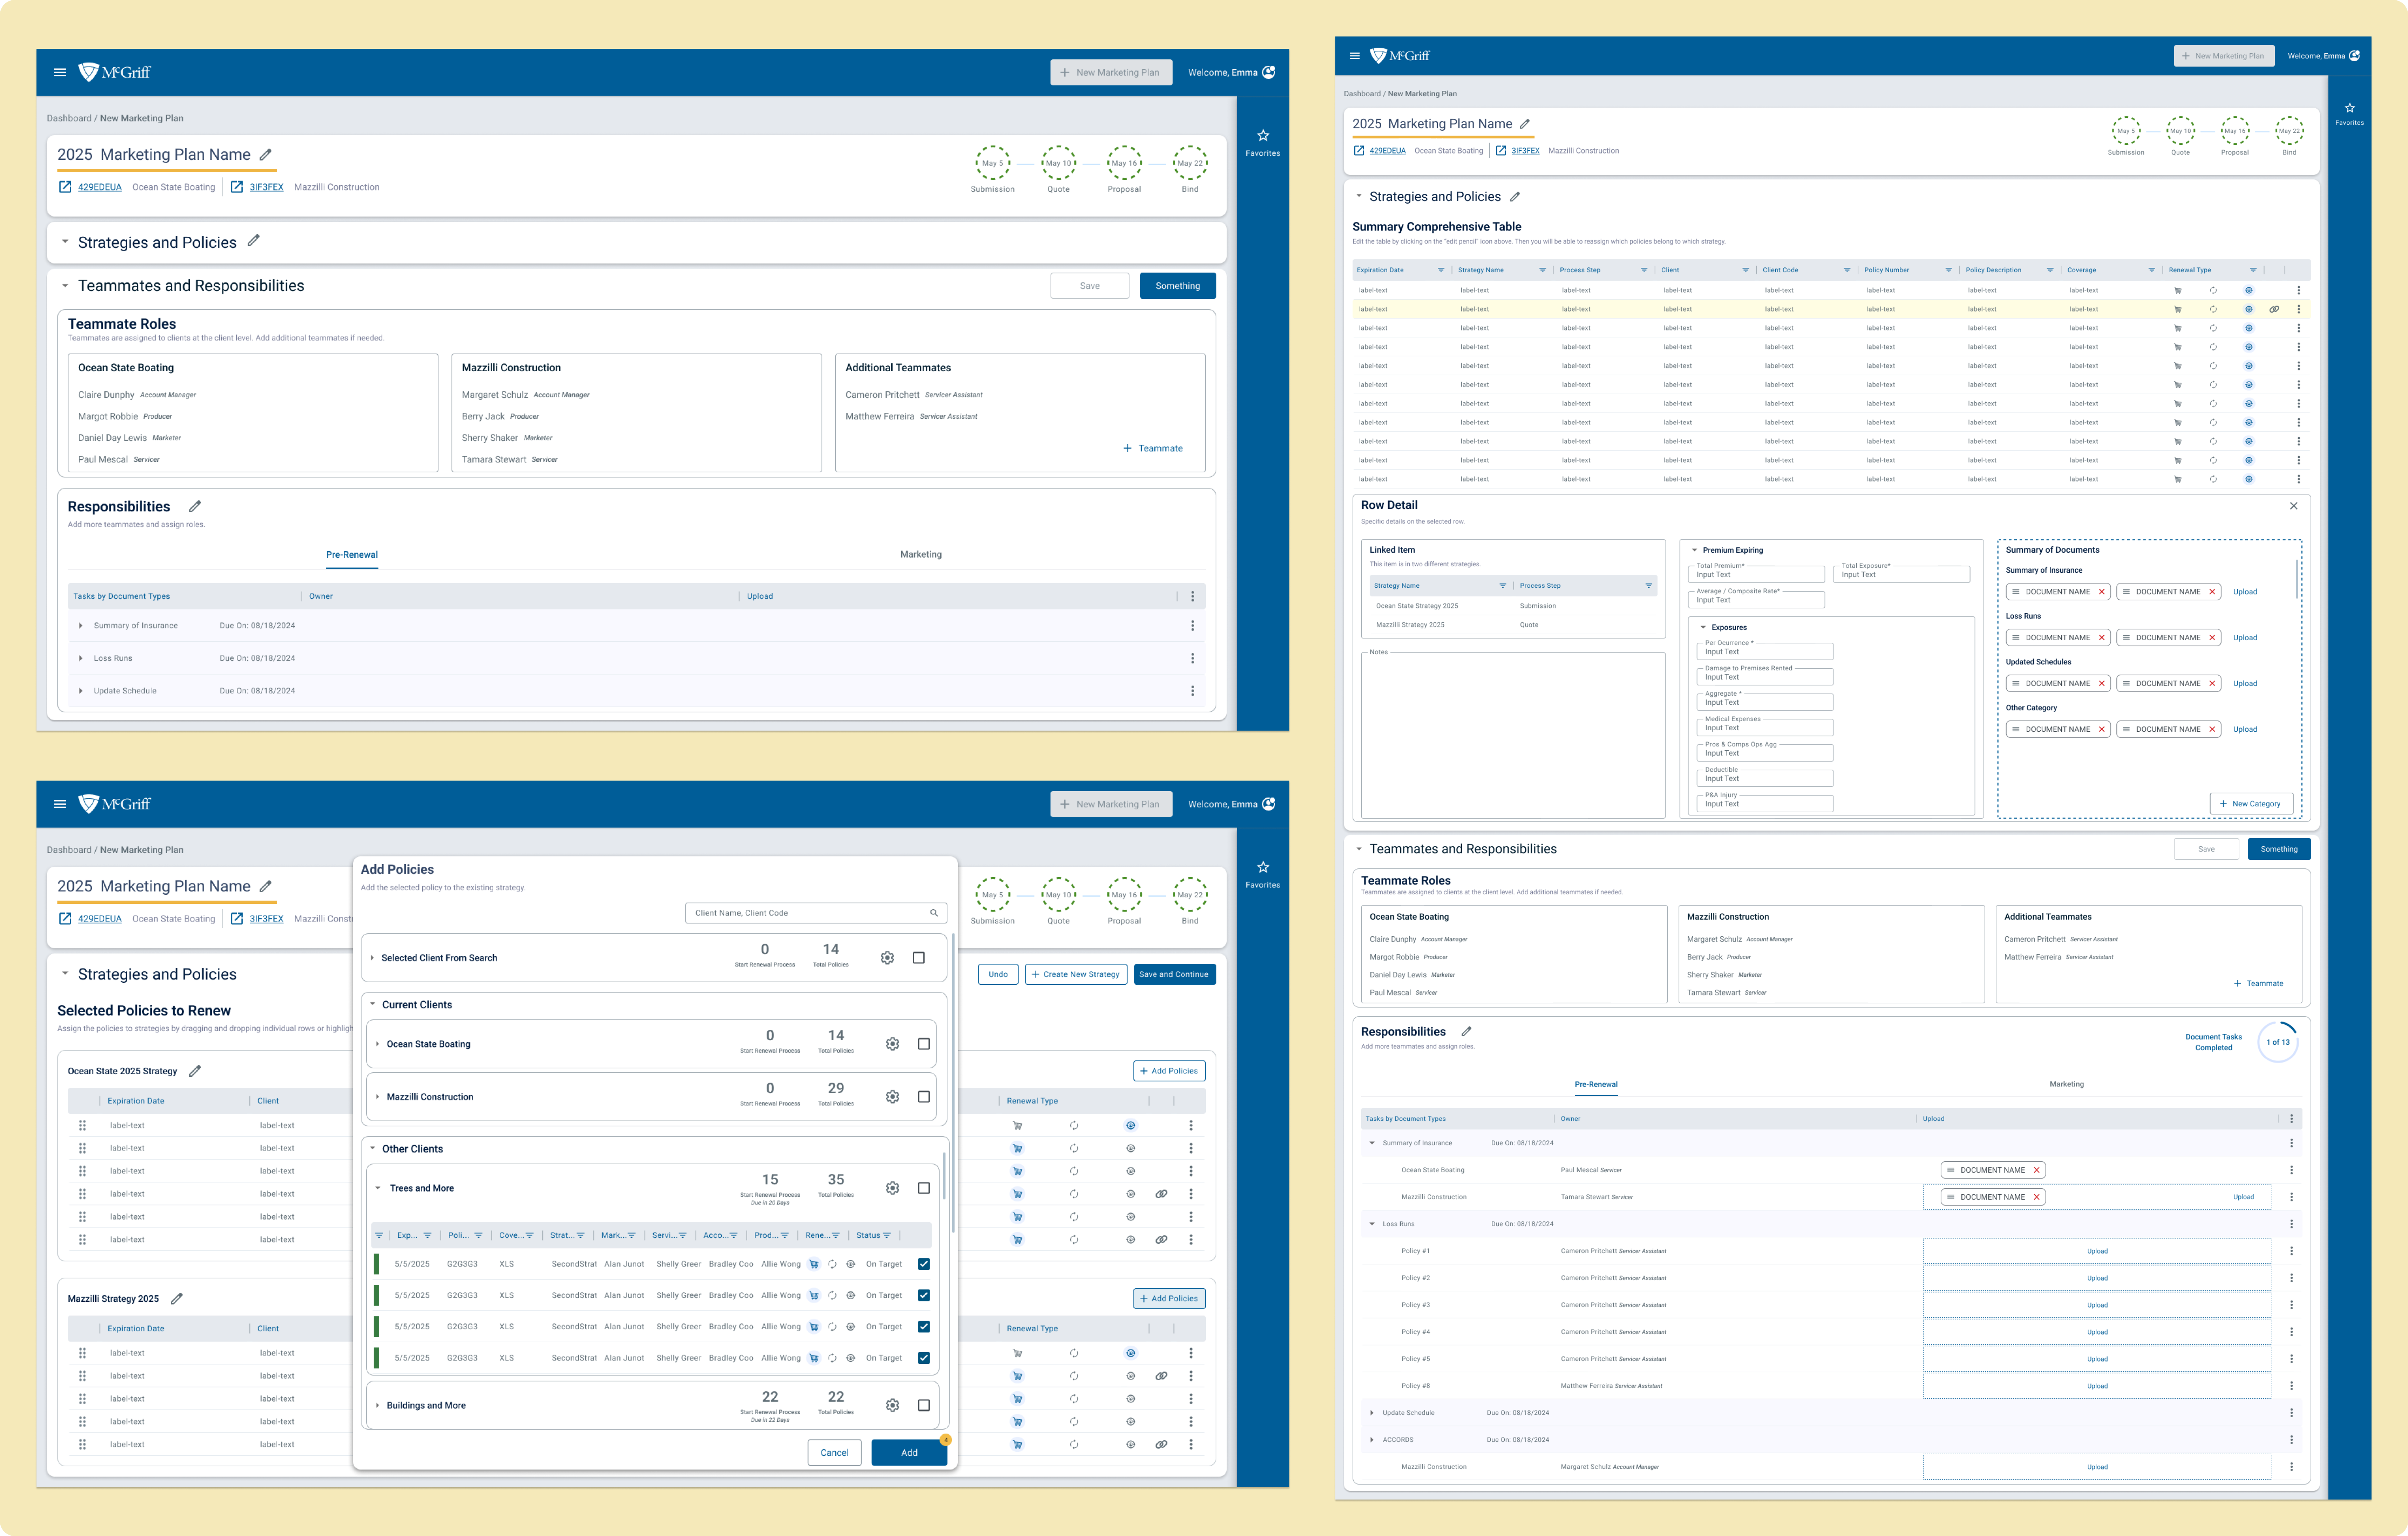2408x1536 pixels.
Task: Open kebab menu of Loss Runs row, top-left mockup
Action: 1192,658
